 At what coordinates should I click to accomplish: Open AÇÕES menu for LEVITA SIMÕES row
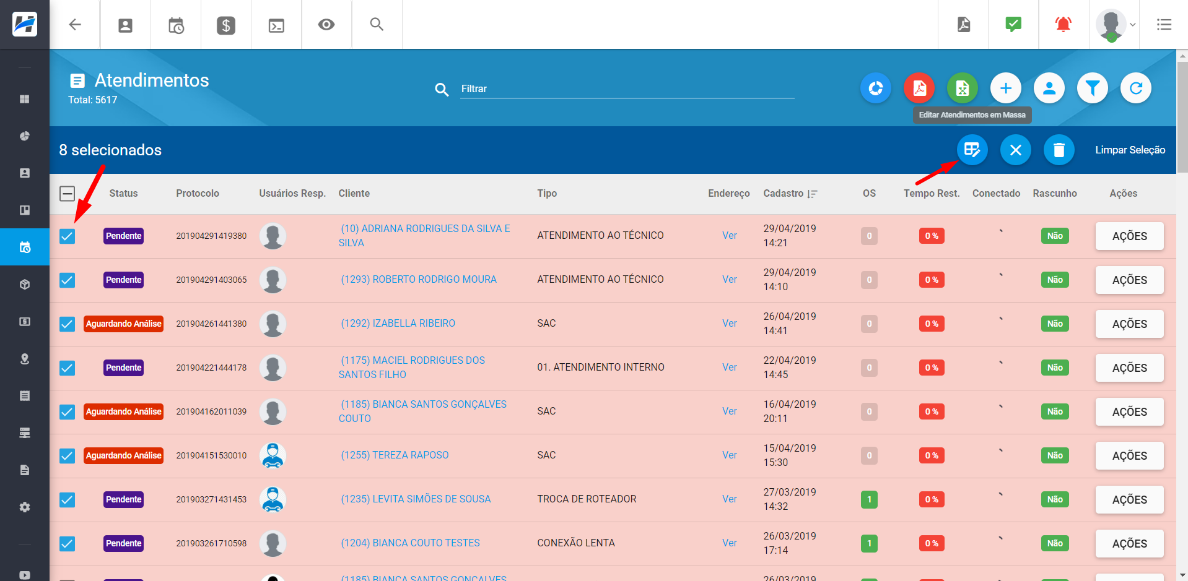coord(1129,500)
